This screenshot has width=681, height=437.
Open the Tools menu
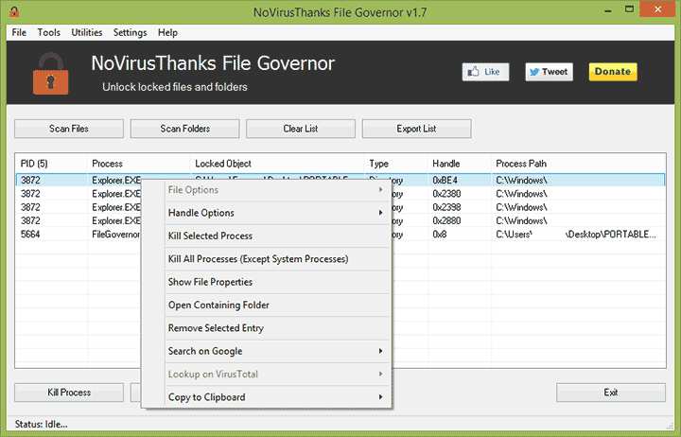pyautogui.click(x=48, y=32)
